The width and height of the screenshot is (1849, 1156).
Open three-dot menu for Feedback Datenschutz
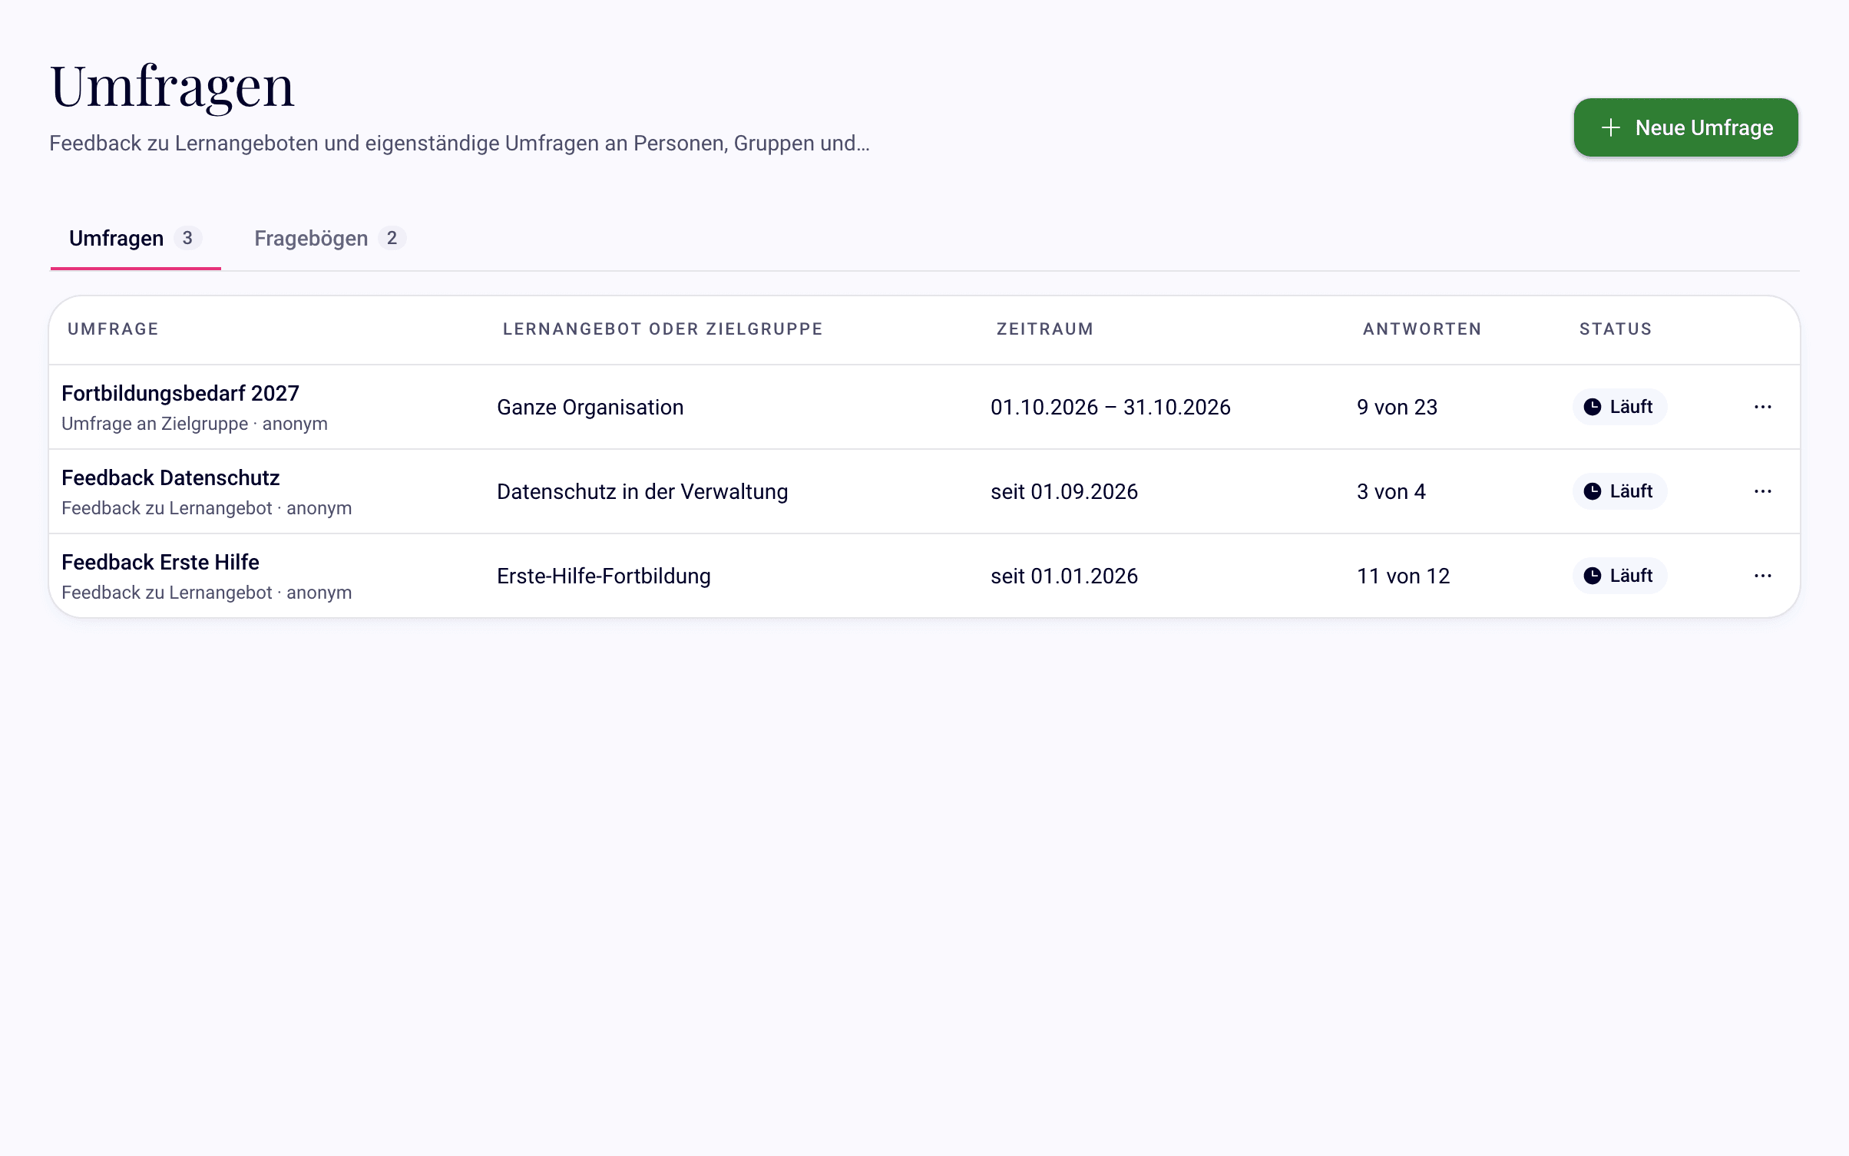pyautogui.click(x=1762, y=491)
